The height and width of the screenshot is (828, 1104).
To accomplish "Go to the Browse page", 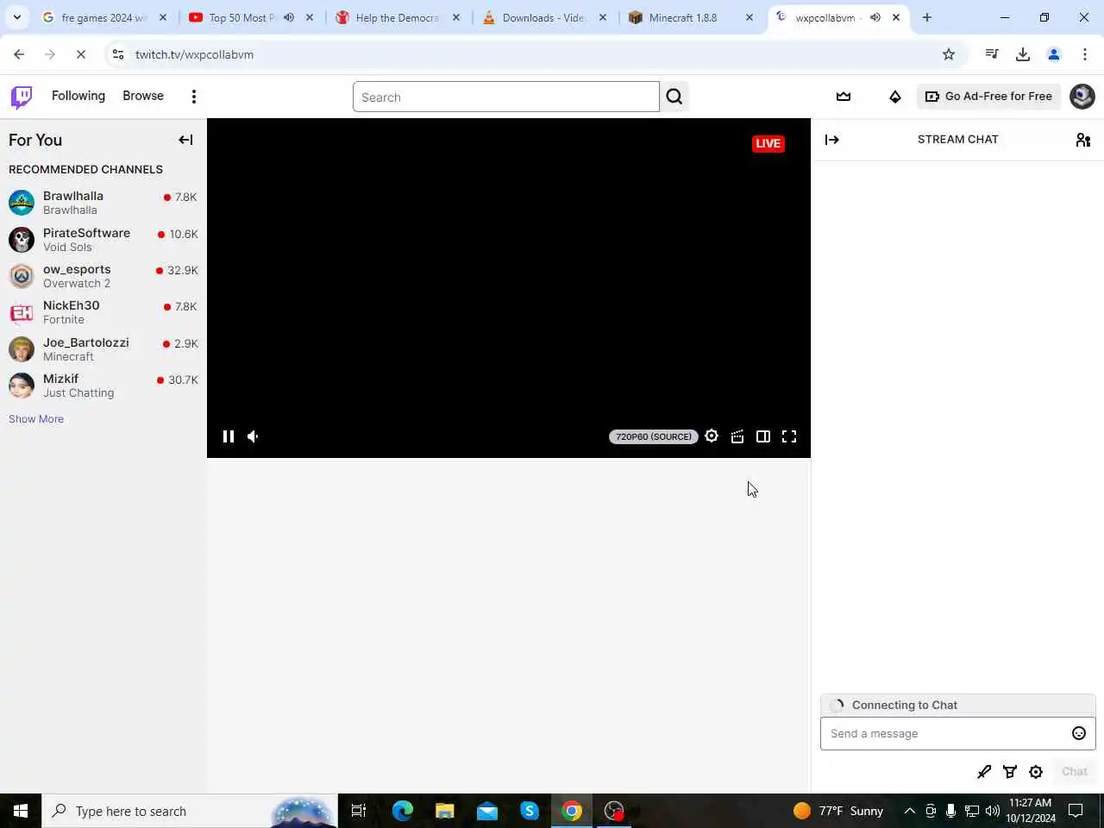I will pyautogui.click(x=143, y=96).
